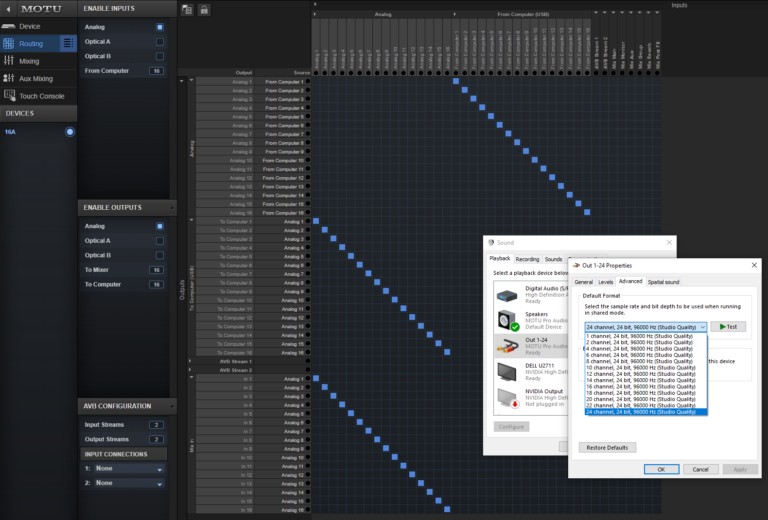Viewport: 768px width, 520px height.
Task: Switch to the Recording tab in Sound
Action: pos(527,259)
